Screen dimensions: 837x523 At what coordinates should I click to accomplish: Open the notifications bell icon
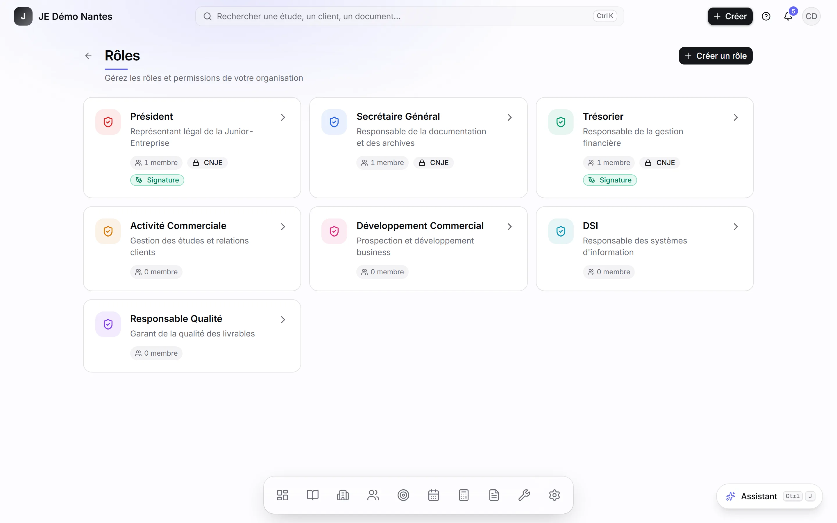pos(788,16)
